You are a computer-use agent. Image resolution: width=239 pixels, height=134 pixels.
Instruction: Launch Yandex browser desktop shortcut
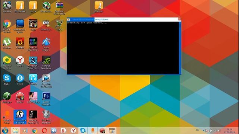[x=20, y=61]
